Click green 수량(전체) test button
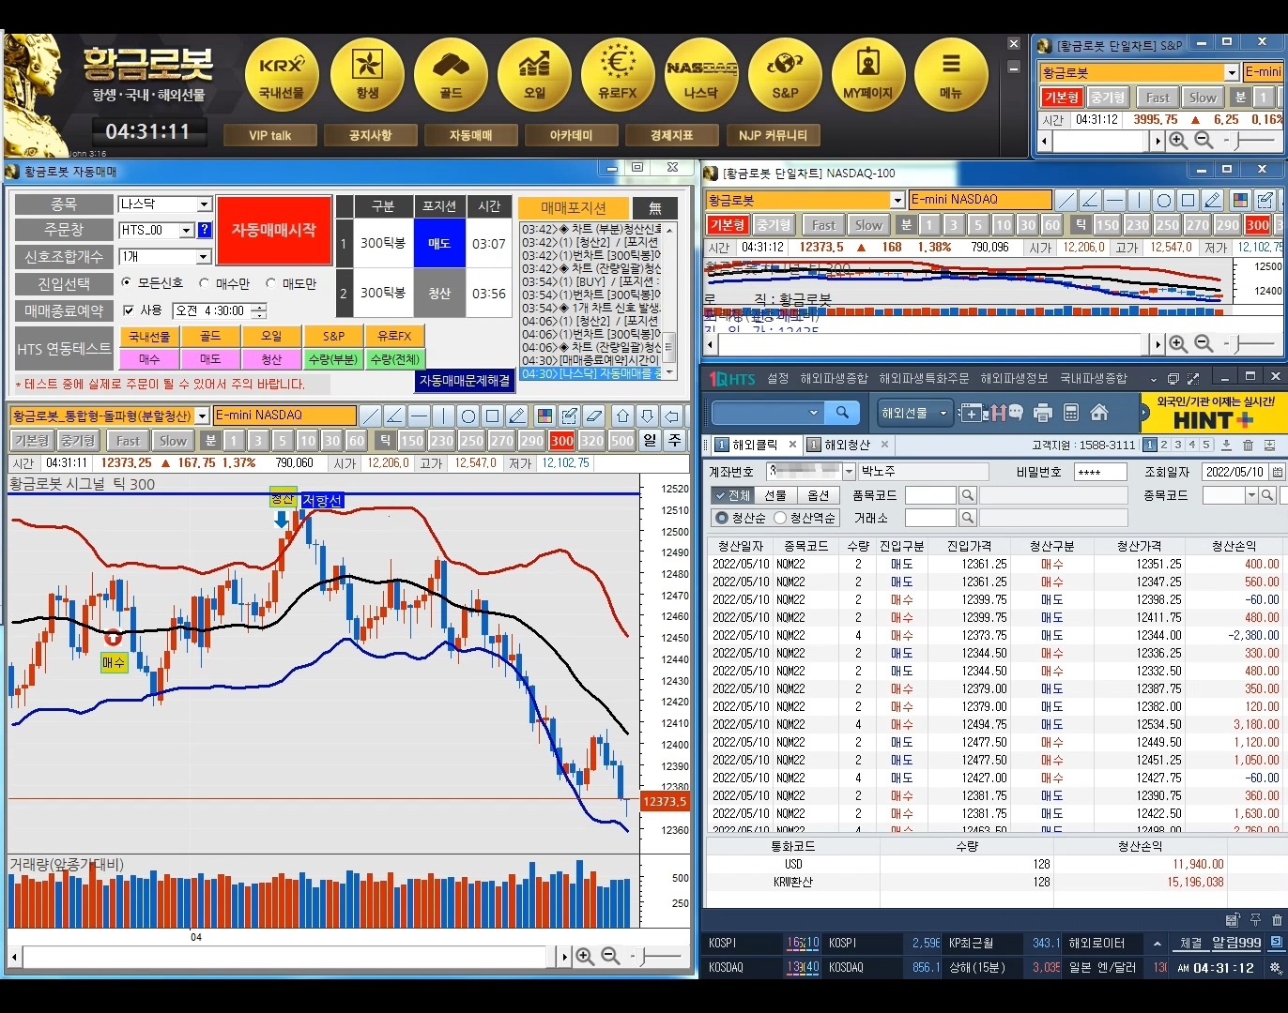This screenshot has width=1288, height=1013. click(x=394, y=359)
